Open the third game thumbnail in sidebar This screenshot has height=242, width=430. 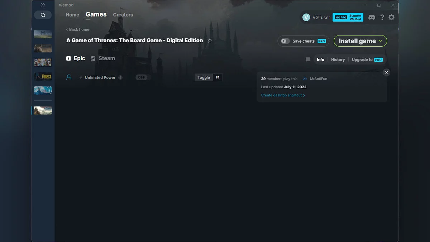click(43, 62)
